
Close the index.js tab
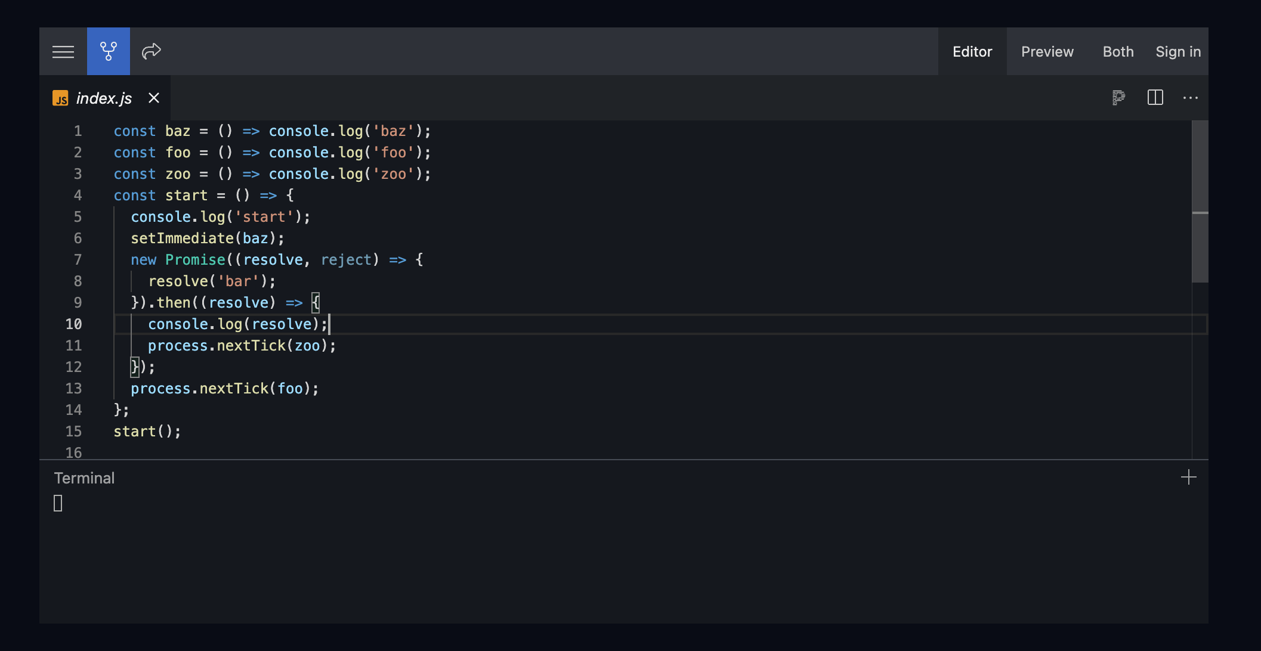pos(153,98)
